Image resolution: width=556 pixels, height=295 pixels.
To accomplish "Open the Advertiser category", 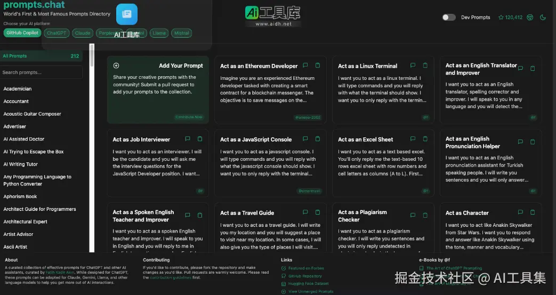I will coord(14,126).
